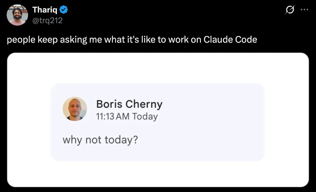Image resolution: width=316 pixels, height=192 pixels.
Task: Click the Thariq display name
Action: pos(44,10)
